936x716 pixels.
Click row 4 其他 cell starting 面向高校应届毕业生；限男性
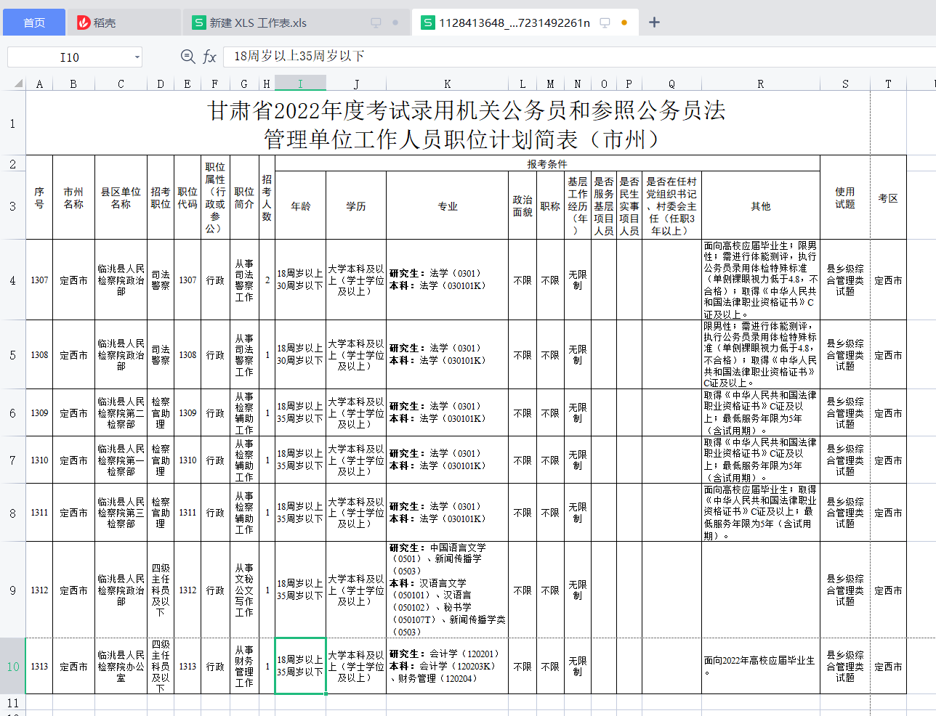[x=760, y=280]
